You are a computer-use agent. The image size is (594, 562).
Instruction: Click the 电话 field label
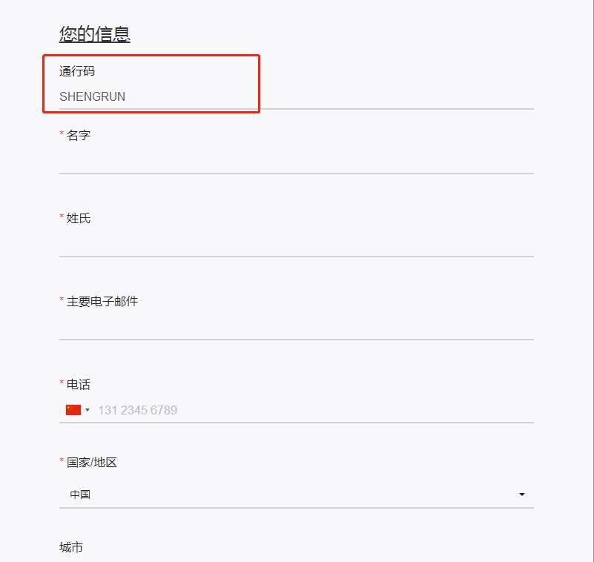(79, 384)
